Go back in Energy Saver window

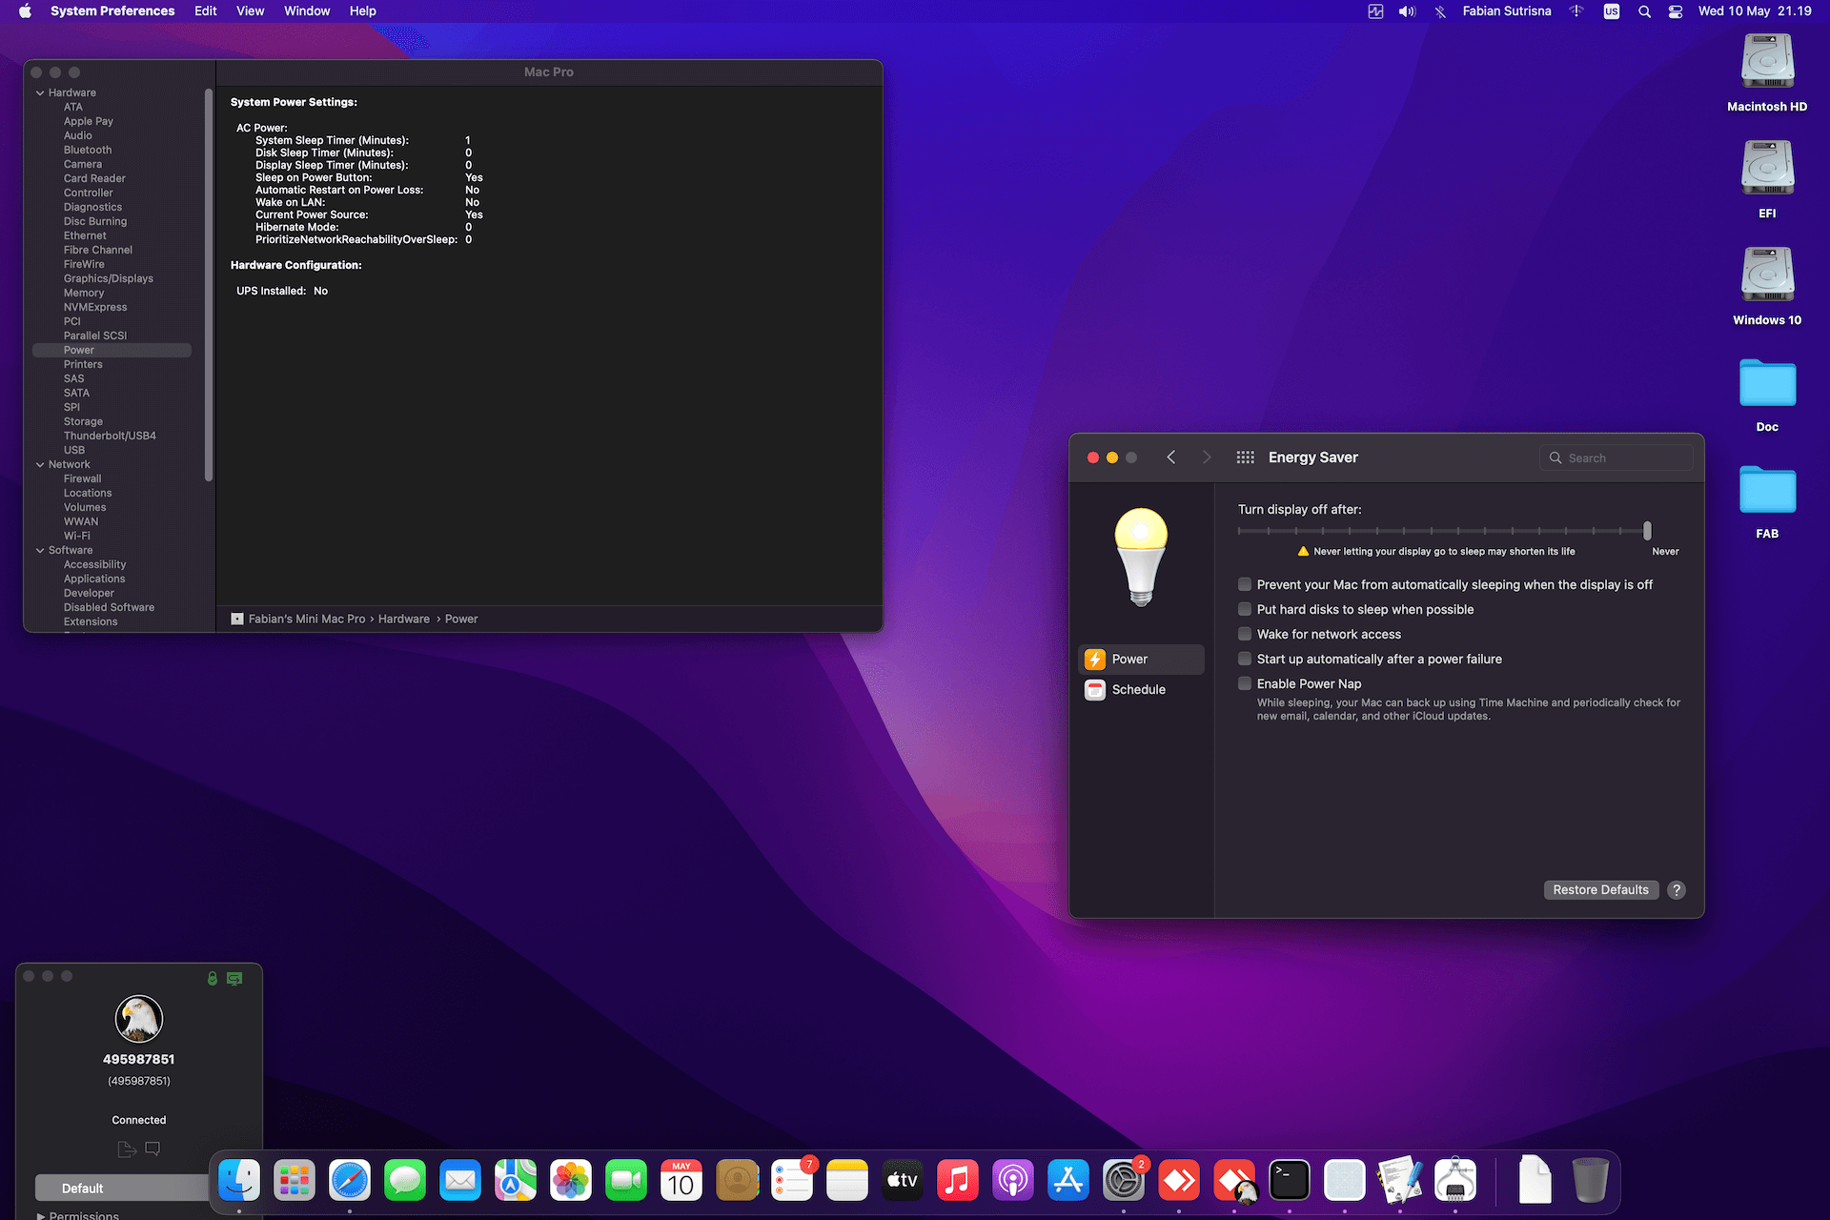[x=1171, y=457]
